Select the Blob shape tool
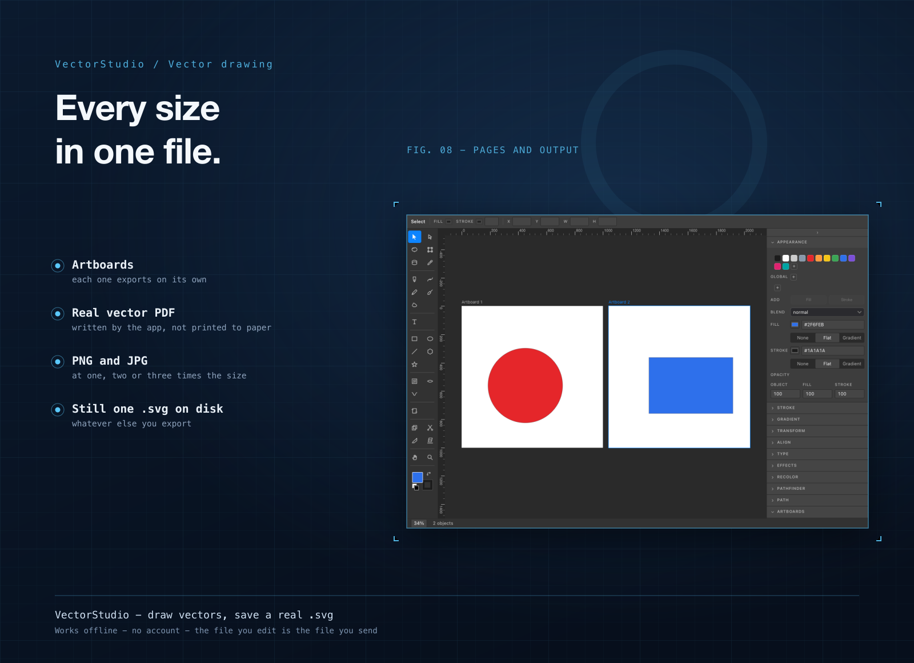Viewport: 914px width, 663px height. pos(414,305)
